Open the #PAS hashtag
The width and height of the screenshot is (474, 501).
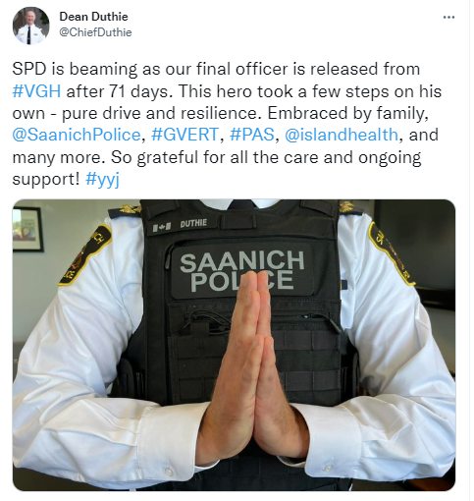tap(252, 135)
